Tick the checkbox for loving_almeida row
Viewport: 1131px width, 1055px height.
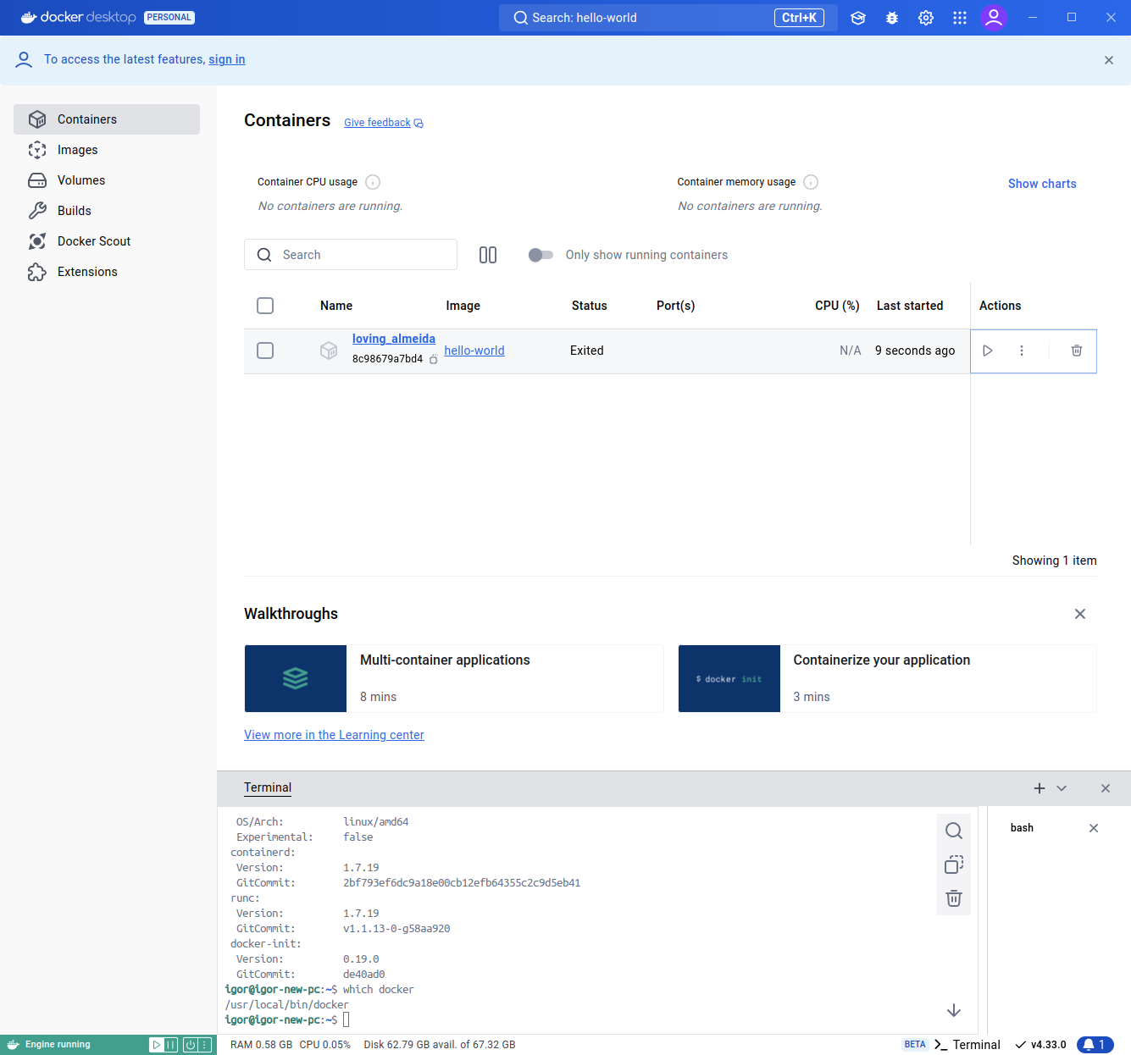[x=265, y=351]
